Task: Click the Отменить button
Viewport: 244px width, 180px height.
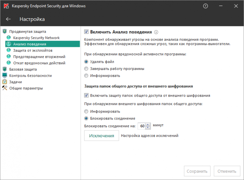Action: point(227,171)
